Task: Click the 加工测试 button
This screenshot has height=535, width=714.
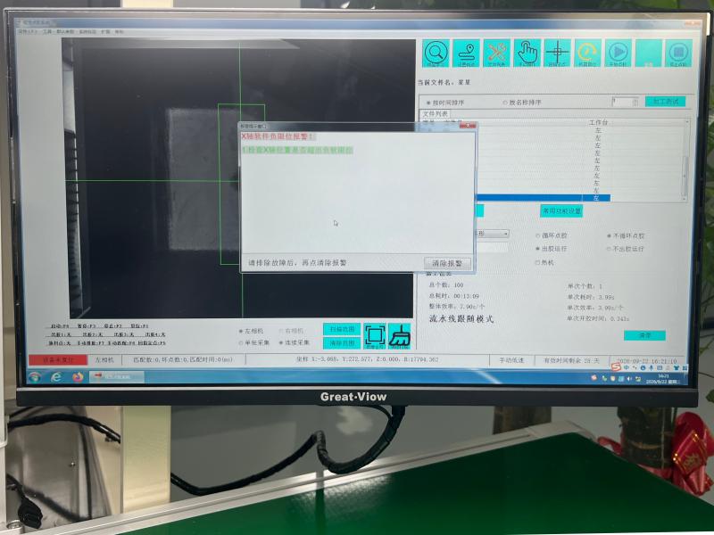Action: tap(665, 102)
